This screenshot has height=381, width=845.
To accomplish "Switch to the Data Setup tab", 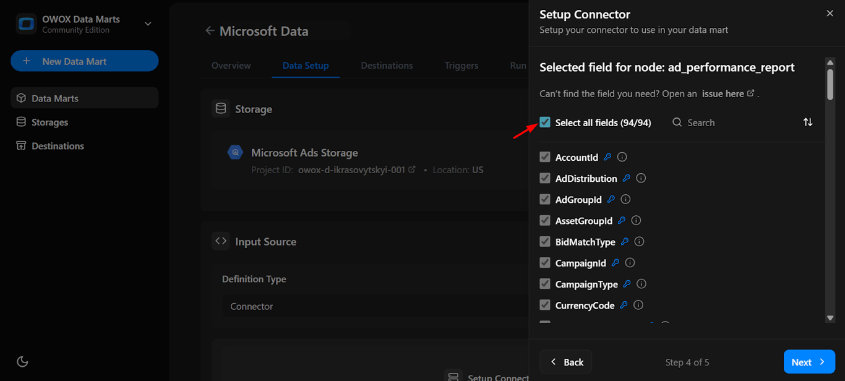I will click(x=306, y=66).
